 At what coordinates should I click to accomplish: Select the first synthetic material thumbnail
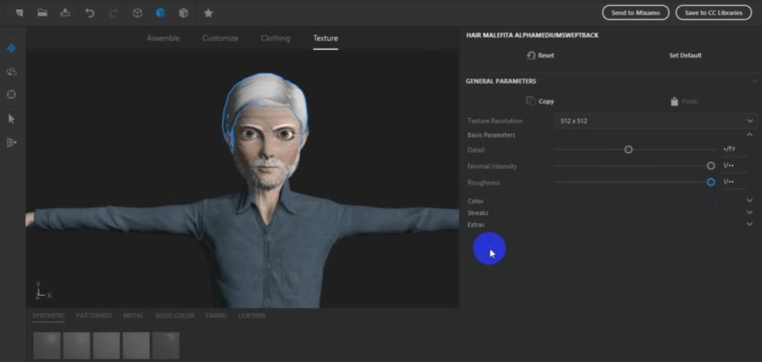(x=47, y=346)
